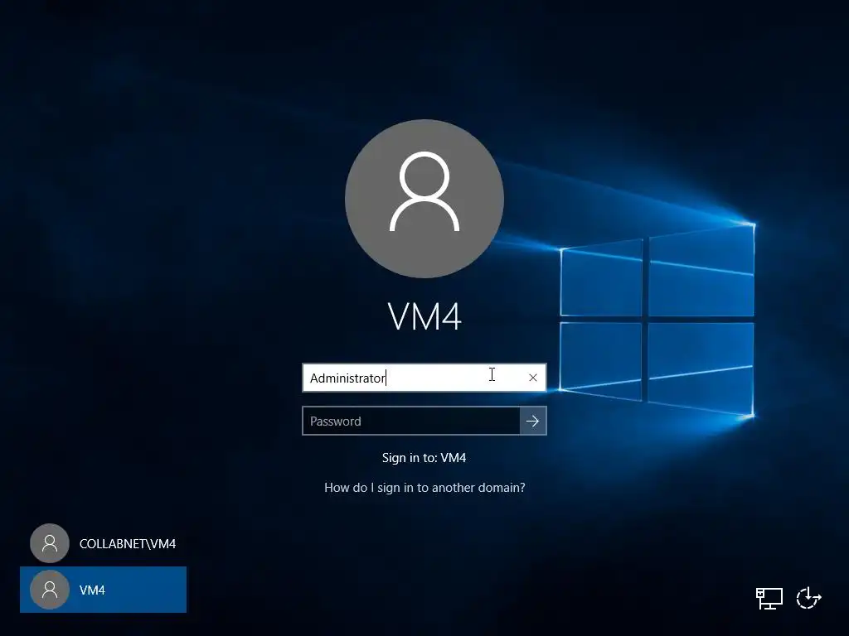Click the "Sign in to: VM4" text
Image resolution: width=849 pixels, height=636 pixels.
[424, 457]
